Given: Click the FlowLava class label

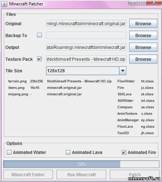Looking at the screenshot, I should [125, 127].
